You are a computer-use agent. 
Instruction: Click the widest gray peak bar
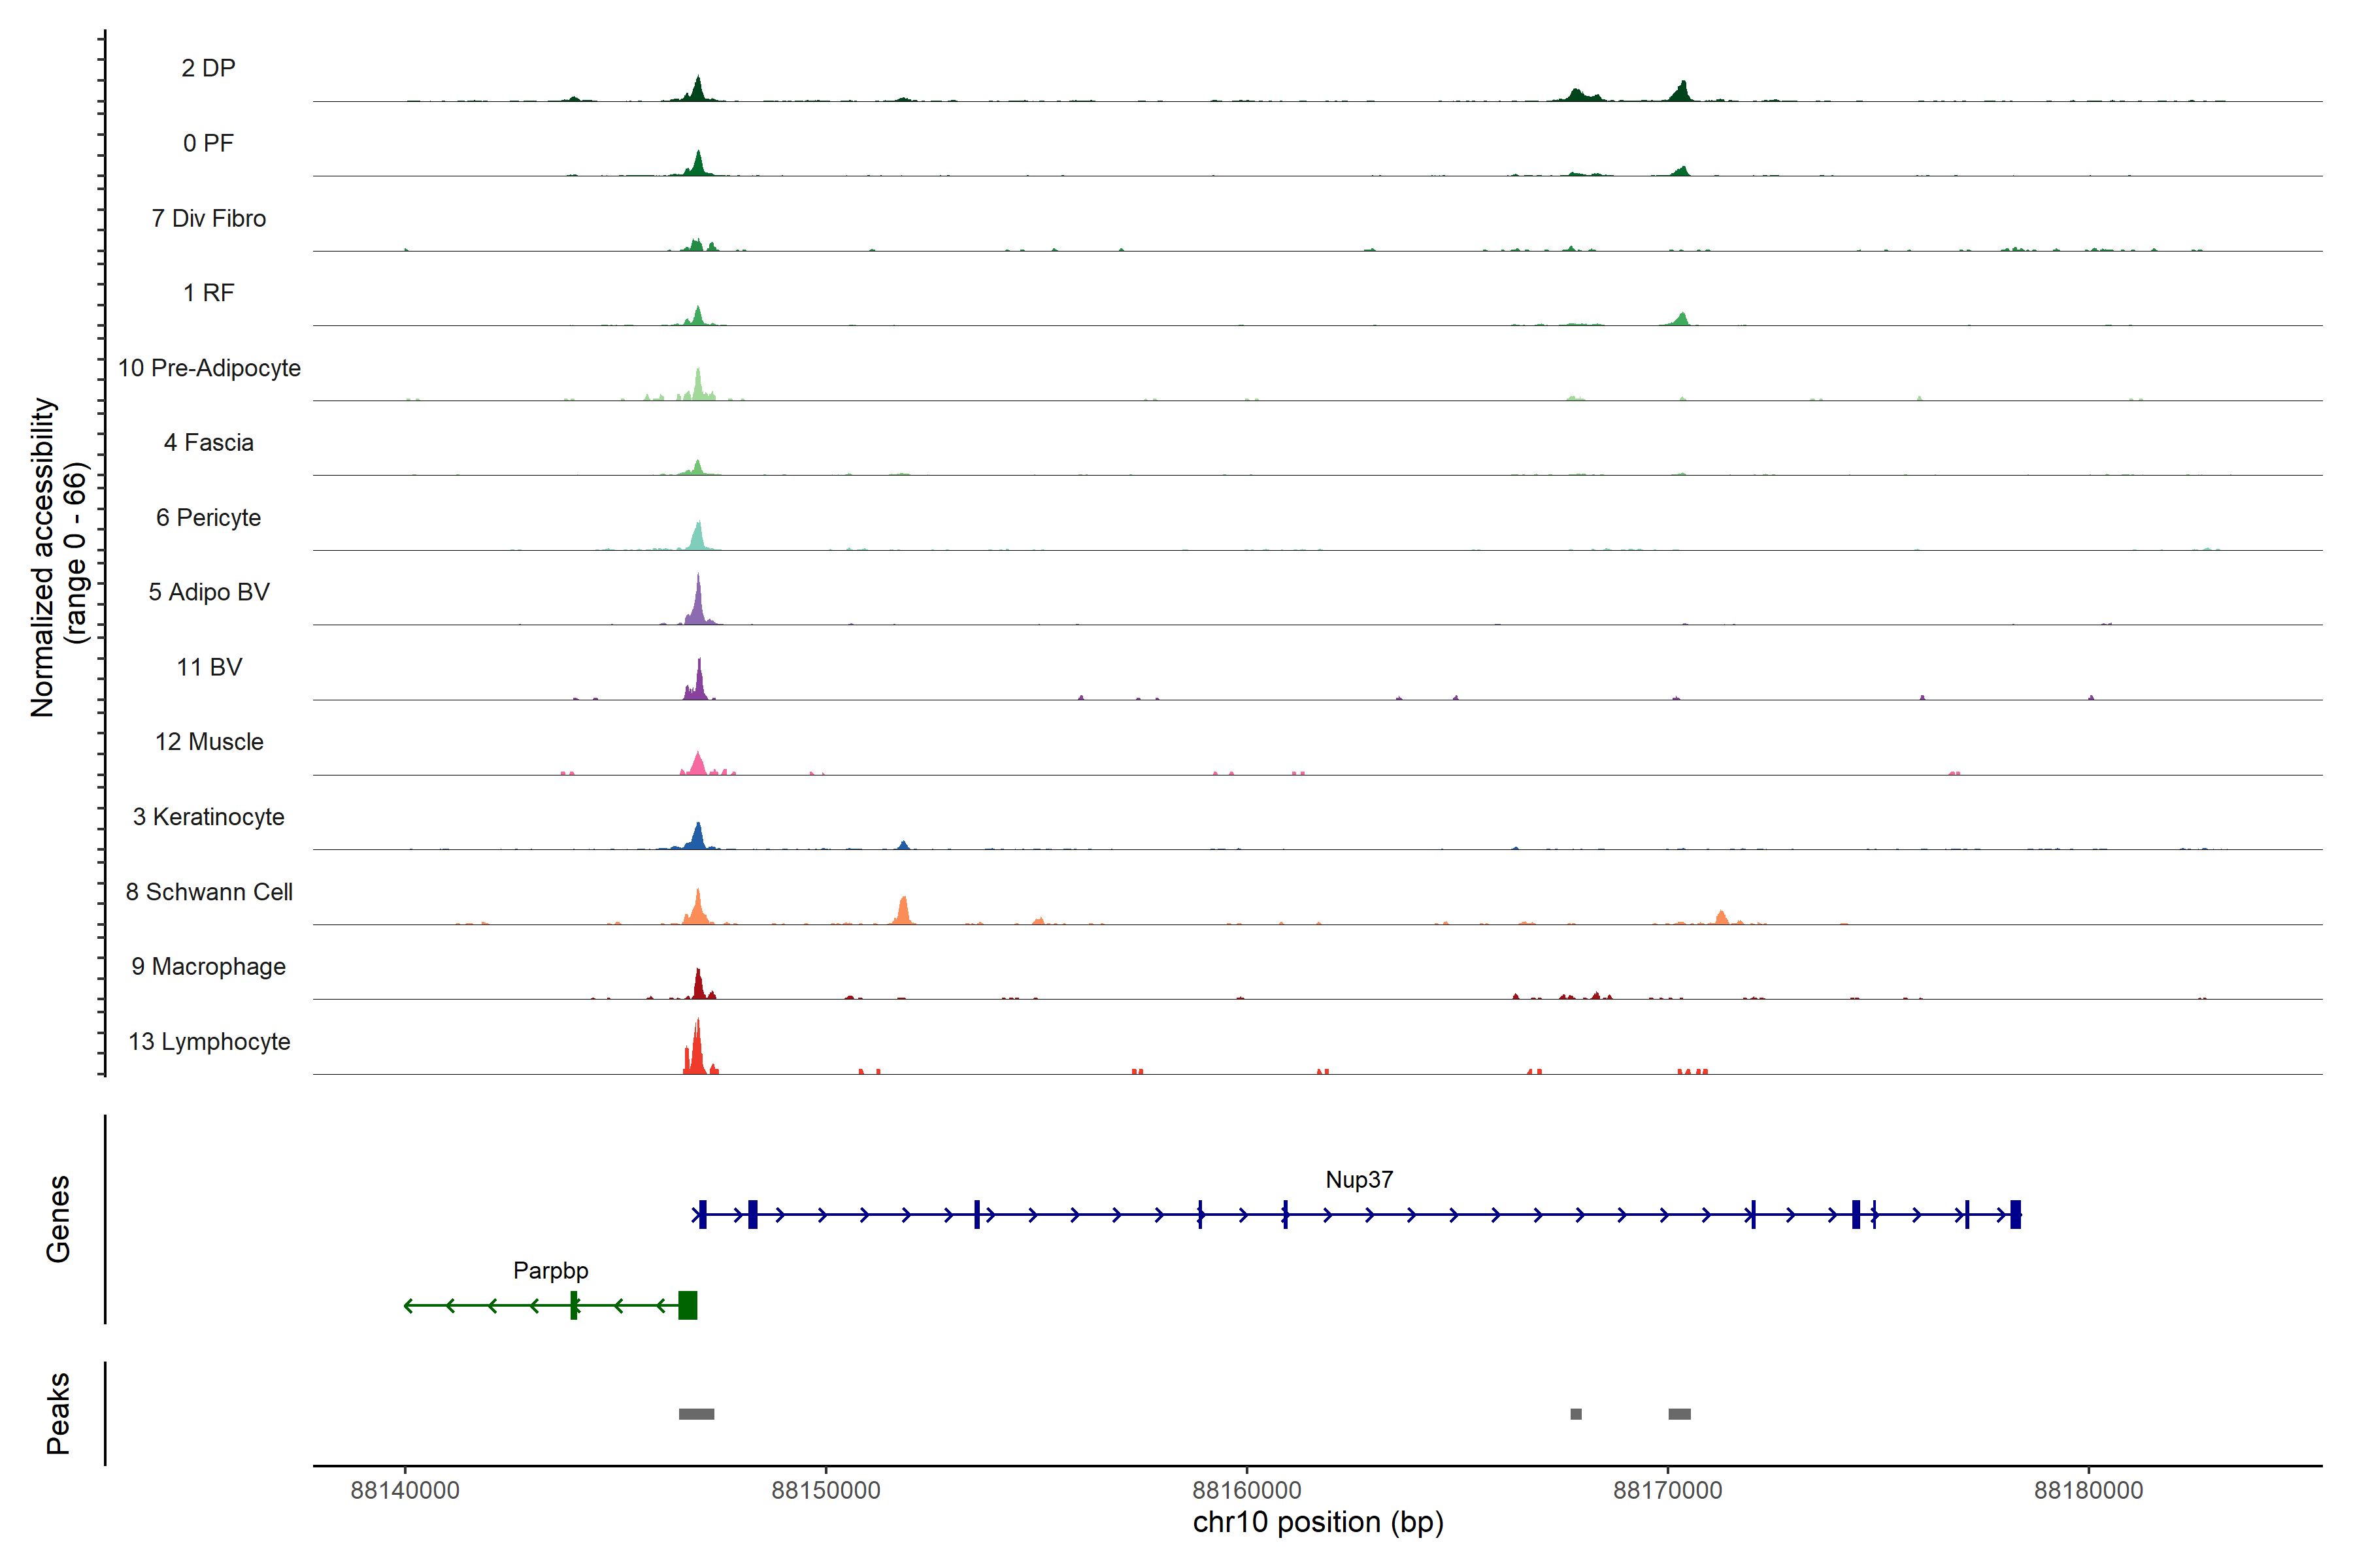click(696, 1414)
